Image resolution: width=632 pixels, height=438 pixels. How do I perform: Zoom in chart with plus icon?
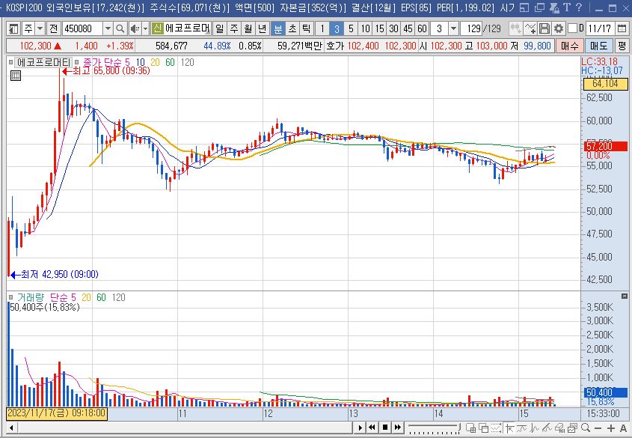tap(611, 428)
